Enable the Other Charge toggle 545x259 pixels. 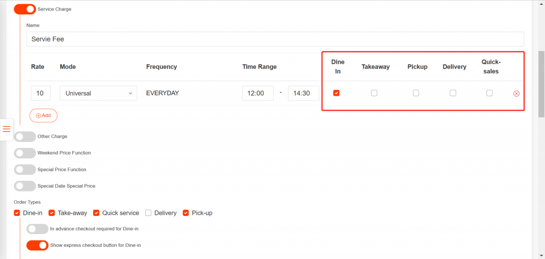pyautogui.click(x=24, y=137)
